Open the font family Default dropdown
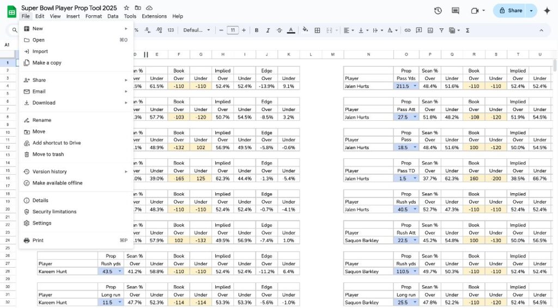This screenshot has height=308, width=558. 196,30
